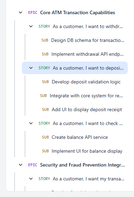Image resolution: width=134 pixels, height=197 pixels.
Task: Collapse the 'want my transa...' story chevron
Action: tap(31, 179)
